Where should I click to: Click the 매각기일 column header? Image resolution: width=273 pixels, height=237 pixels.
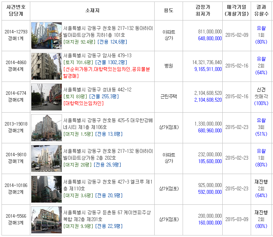tap(237, 11)
